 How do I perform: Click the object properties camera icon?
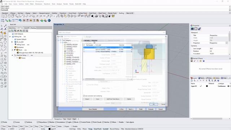click(x=192, y=29)
